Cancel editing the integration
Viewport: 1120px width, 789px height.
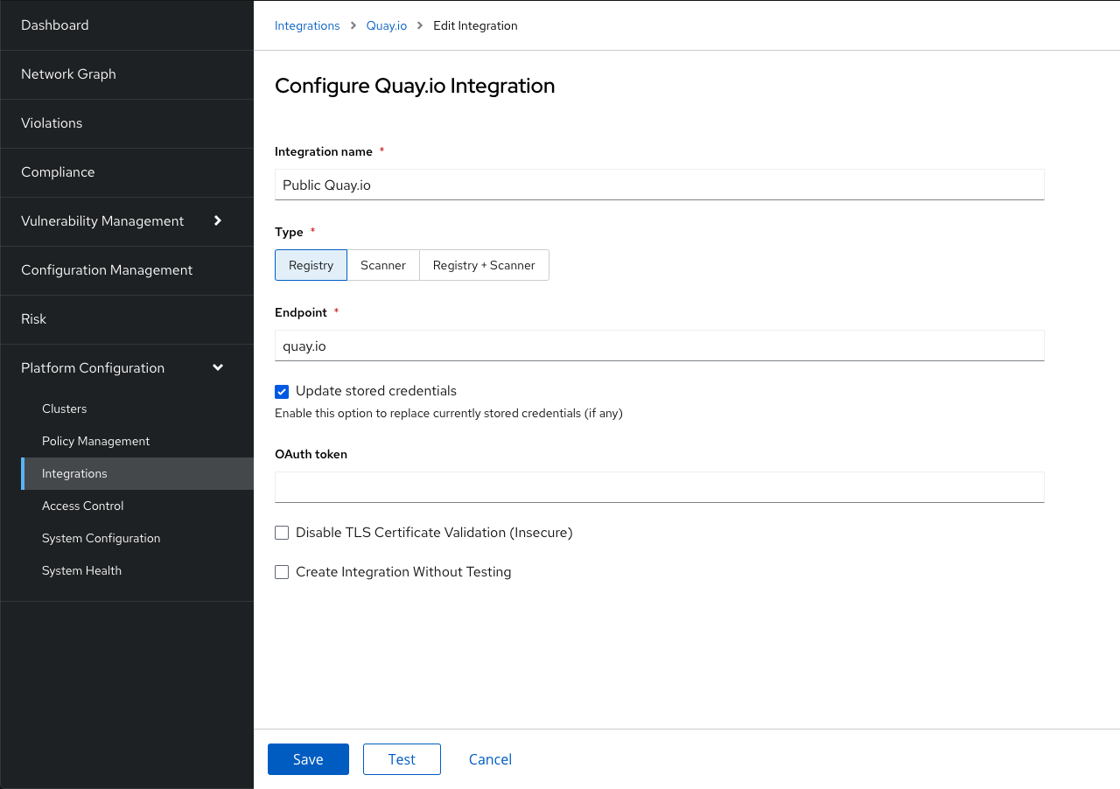pos(490,759)
